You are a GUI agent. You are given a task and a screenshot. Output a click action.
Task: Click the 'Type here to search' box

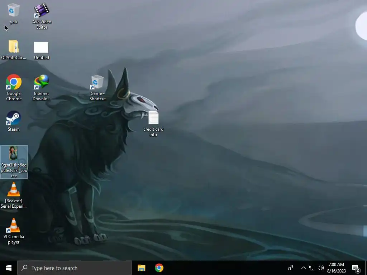75,268
